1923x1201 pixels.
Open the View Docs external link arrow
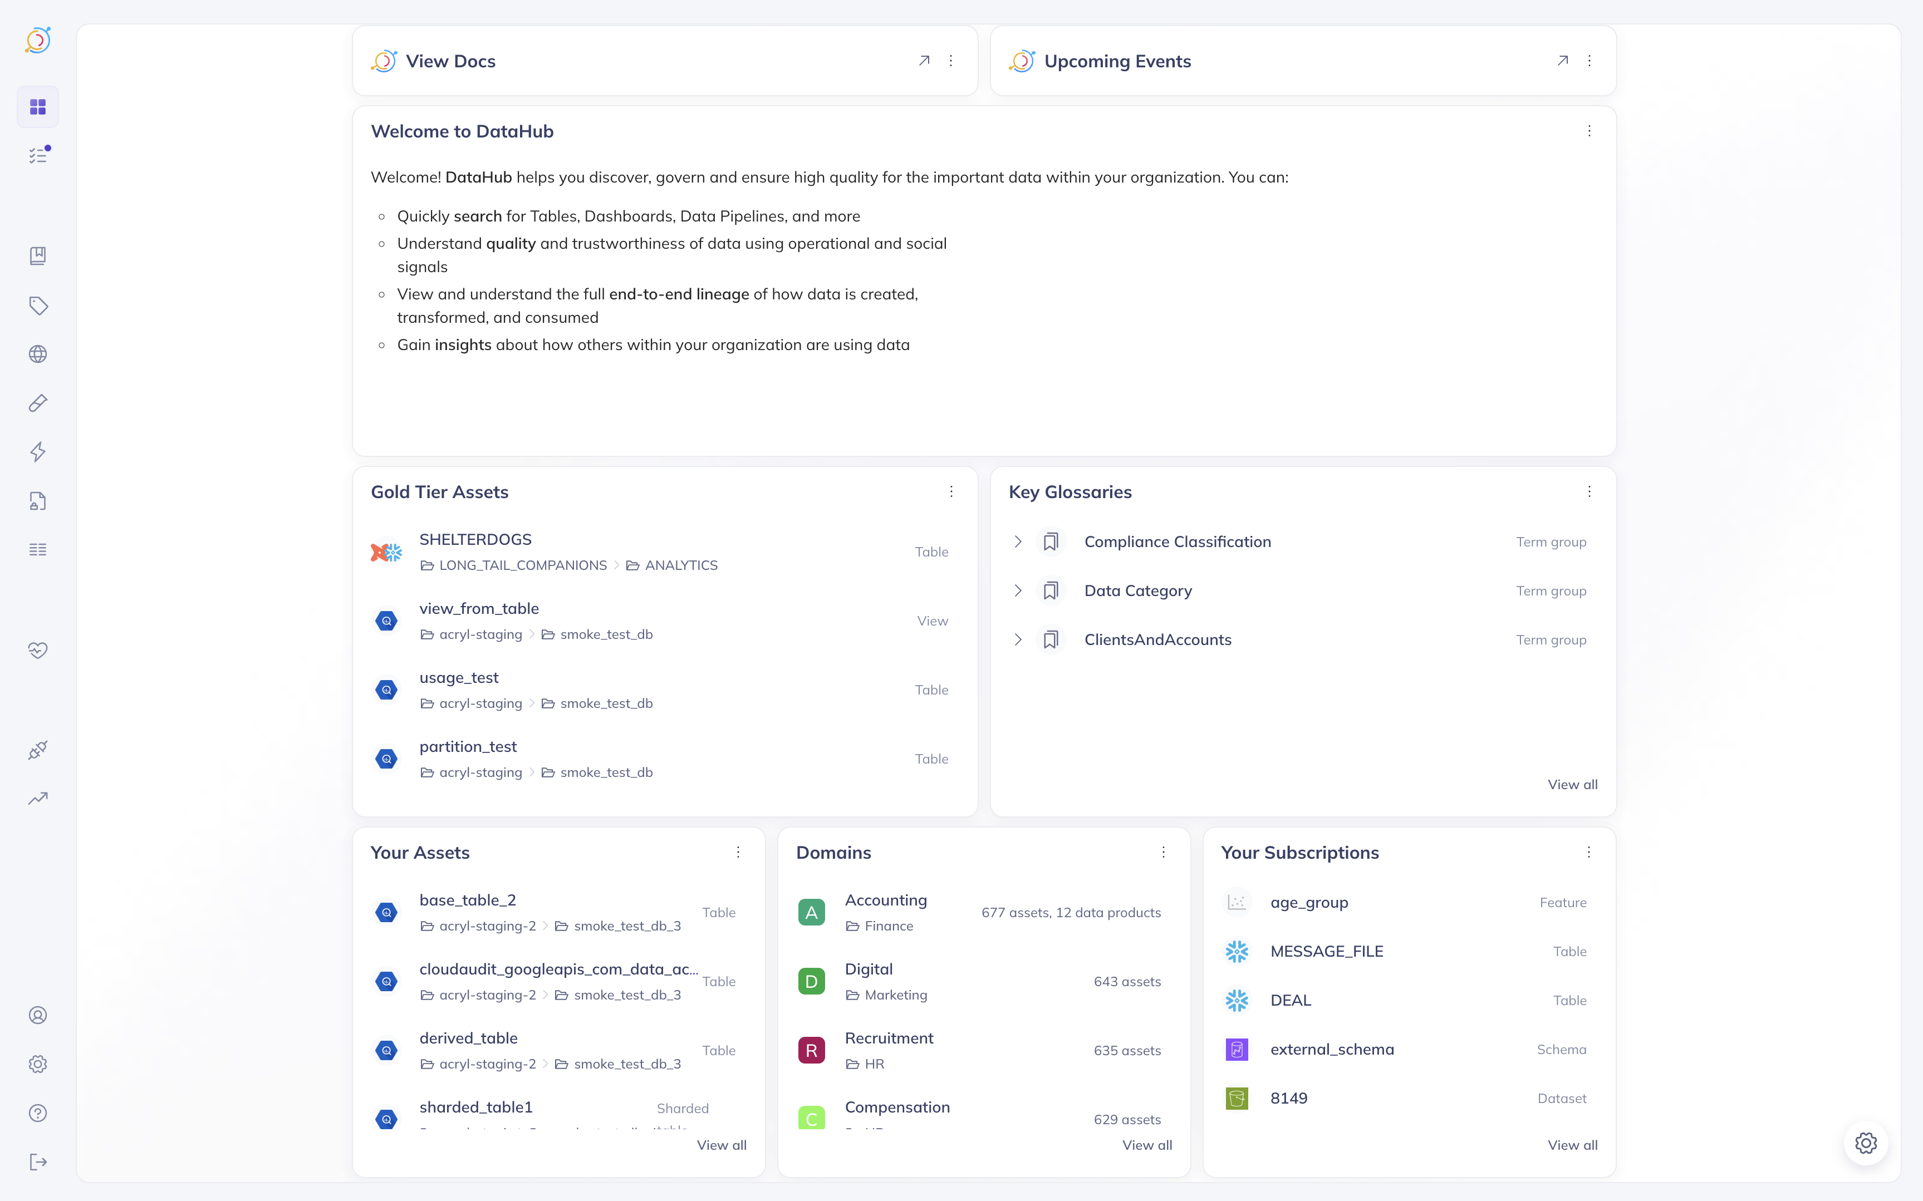coord(924,60)
